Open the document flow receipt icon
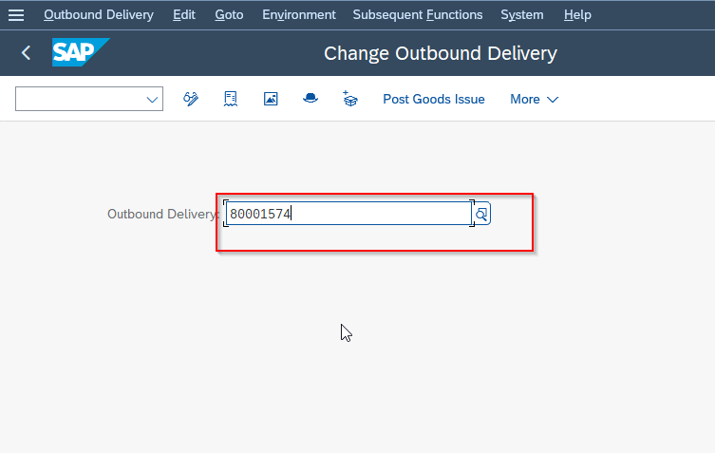The height and width of the screenshot is (453, 715). 231,99
